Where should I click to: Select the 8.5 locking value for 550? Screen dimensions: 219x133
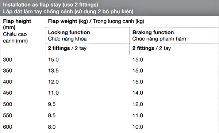[x=52, y=115]
